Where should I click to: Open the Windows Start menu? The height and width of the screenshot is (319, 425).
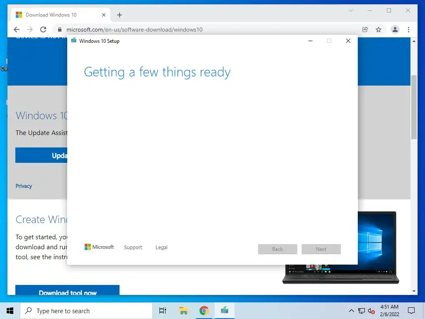10,311
